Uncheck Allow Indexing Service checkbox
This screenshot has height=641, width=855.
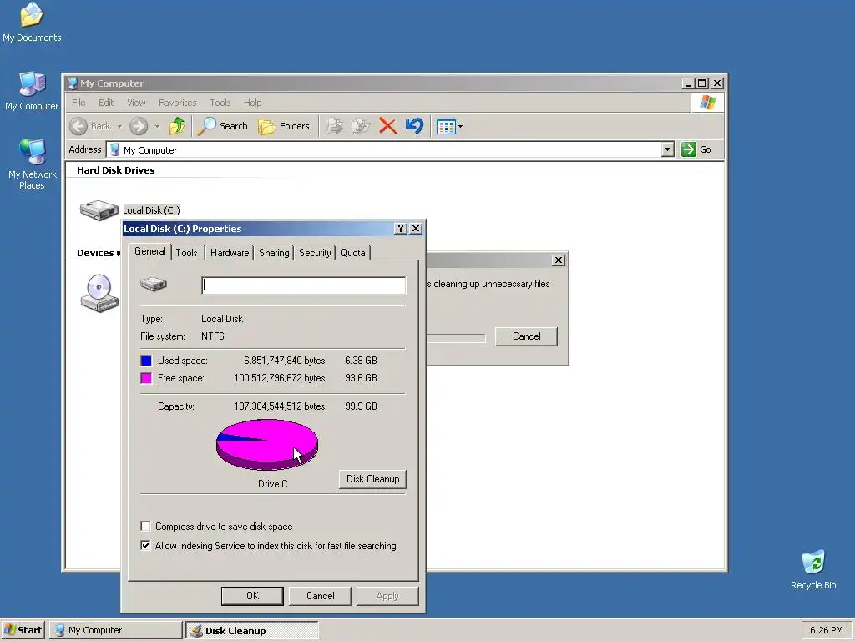tap(145, 546)
